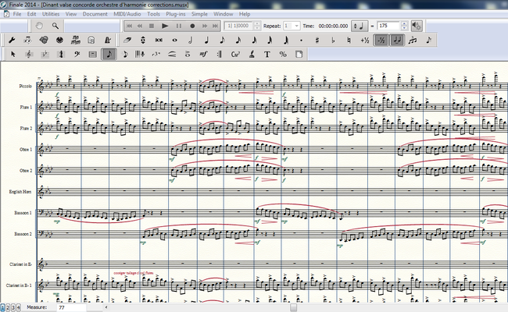
Task: Select the Hand Grabber tool
Action: tap(39, 26)
